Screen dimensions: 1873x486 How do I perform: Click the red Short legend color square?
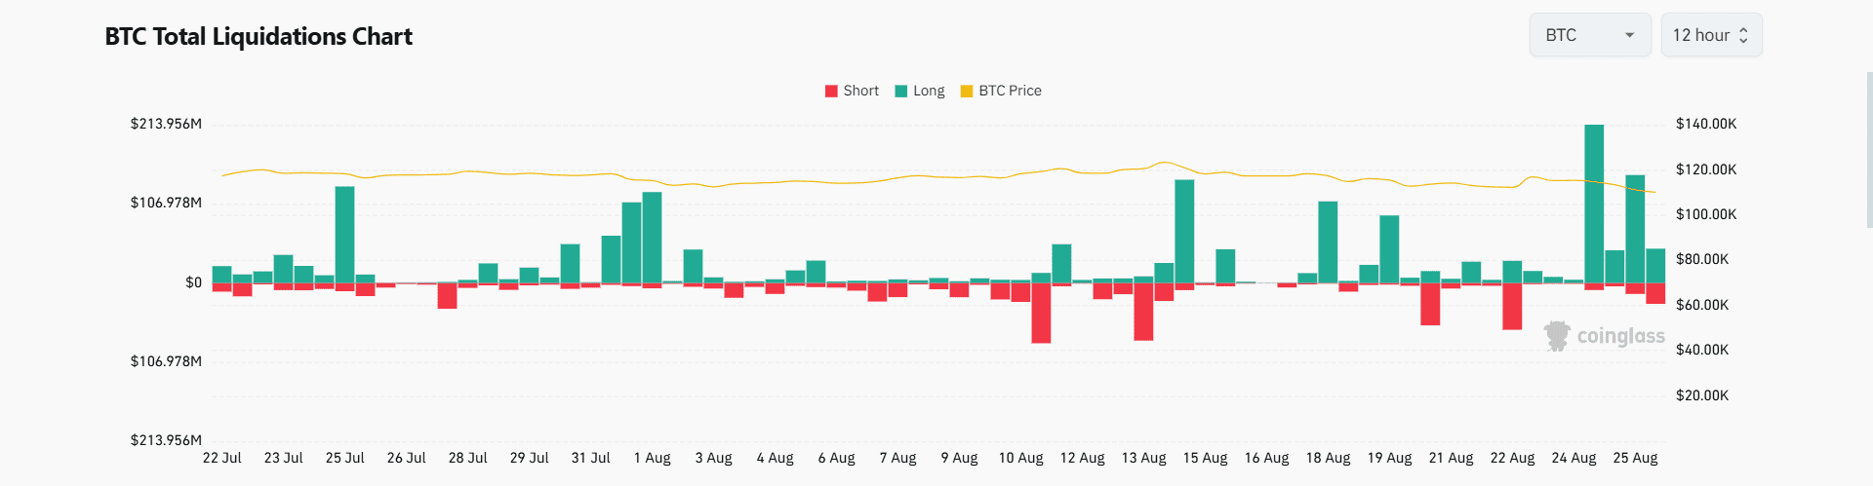tap(831, 92)
